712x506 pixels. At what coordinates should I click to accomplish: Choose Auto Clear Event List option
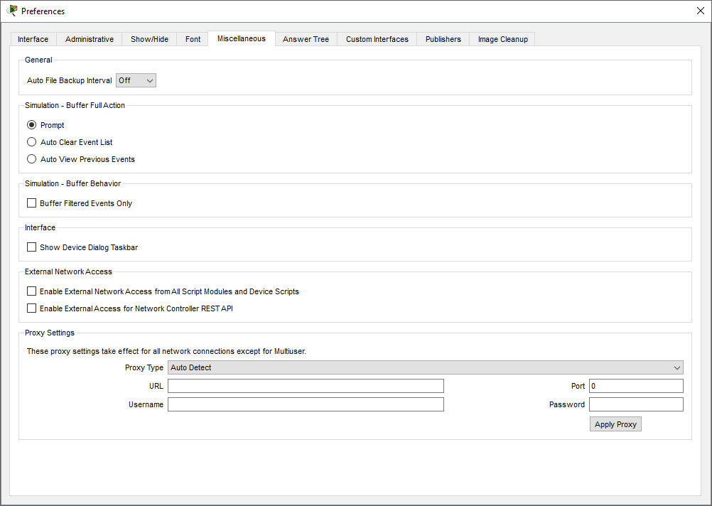pyautogui.click(x=31, y=142)
